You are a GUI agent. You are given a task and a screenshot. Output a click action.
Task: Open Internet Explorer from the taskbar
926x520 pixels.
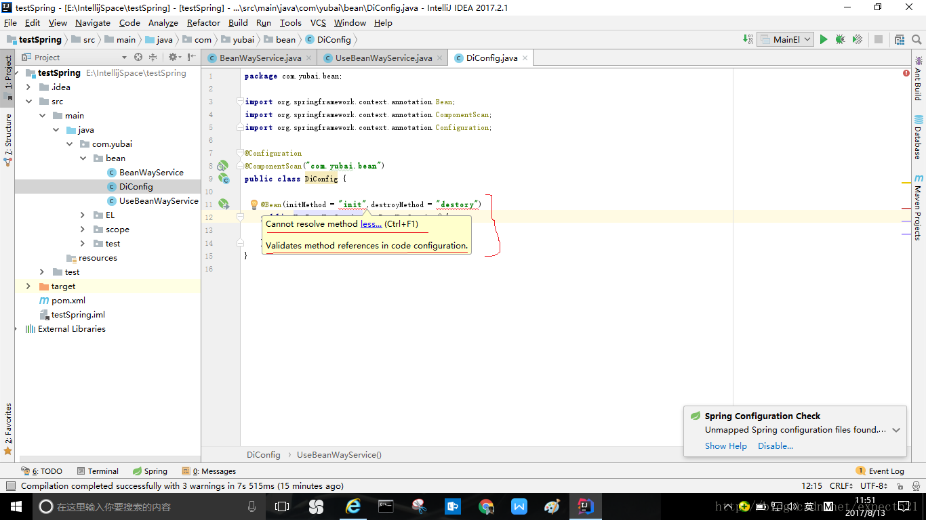353,506
